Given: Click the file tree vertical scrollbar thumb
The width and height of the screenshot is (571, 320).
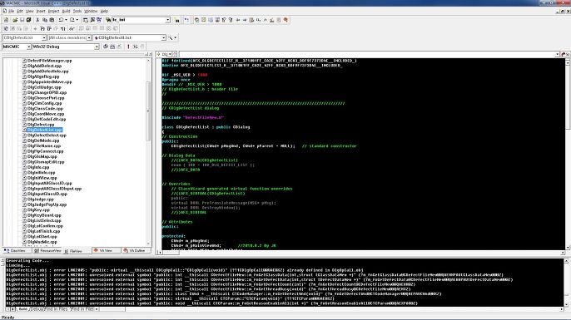Looking at the screenshot, I should (148, 111).
